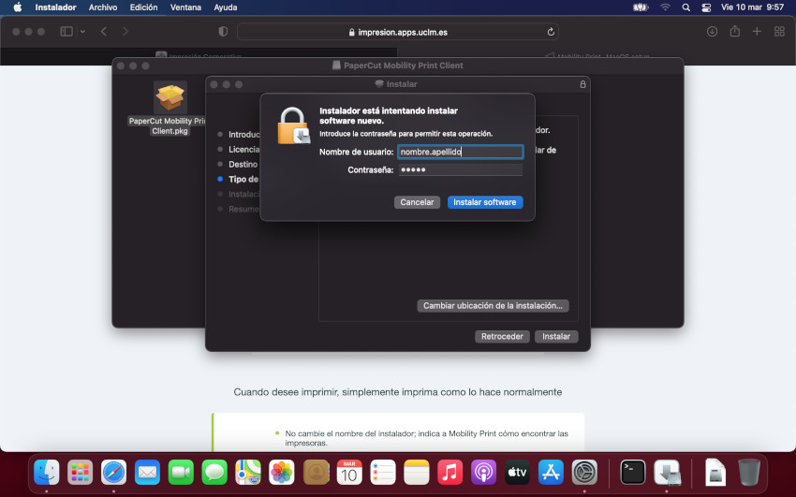Open Apple TV app in Dock
Screen dimensions: 796x497
coord(517,472)
